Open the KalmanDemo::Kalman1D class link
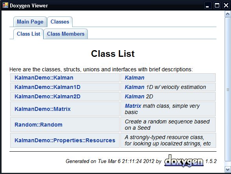Image resolution: width=231 pixels, height=174 pixels. pyautogui.click(x=47, y=87)
